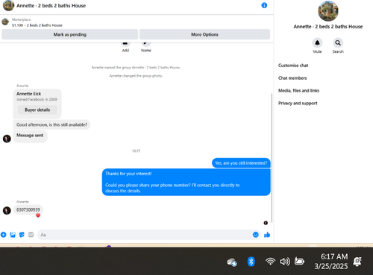This screenshot has height=275, width=373.
Task: Click the heart reaction under the phone number
Action: 38,215
